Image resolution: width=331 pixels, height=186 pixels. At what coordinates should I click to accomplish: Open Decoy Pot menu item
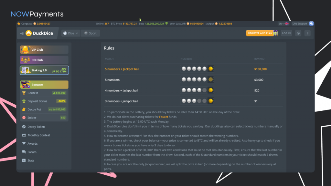(44, 109)
